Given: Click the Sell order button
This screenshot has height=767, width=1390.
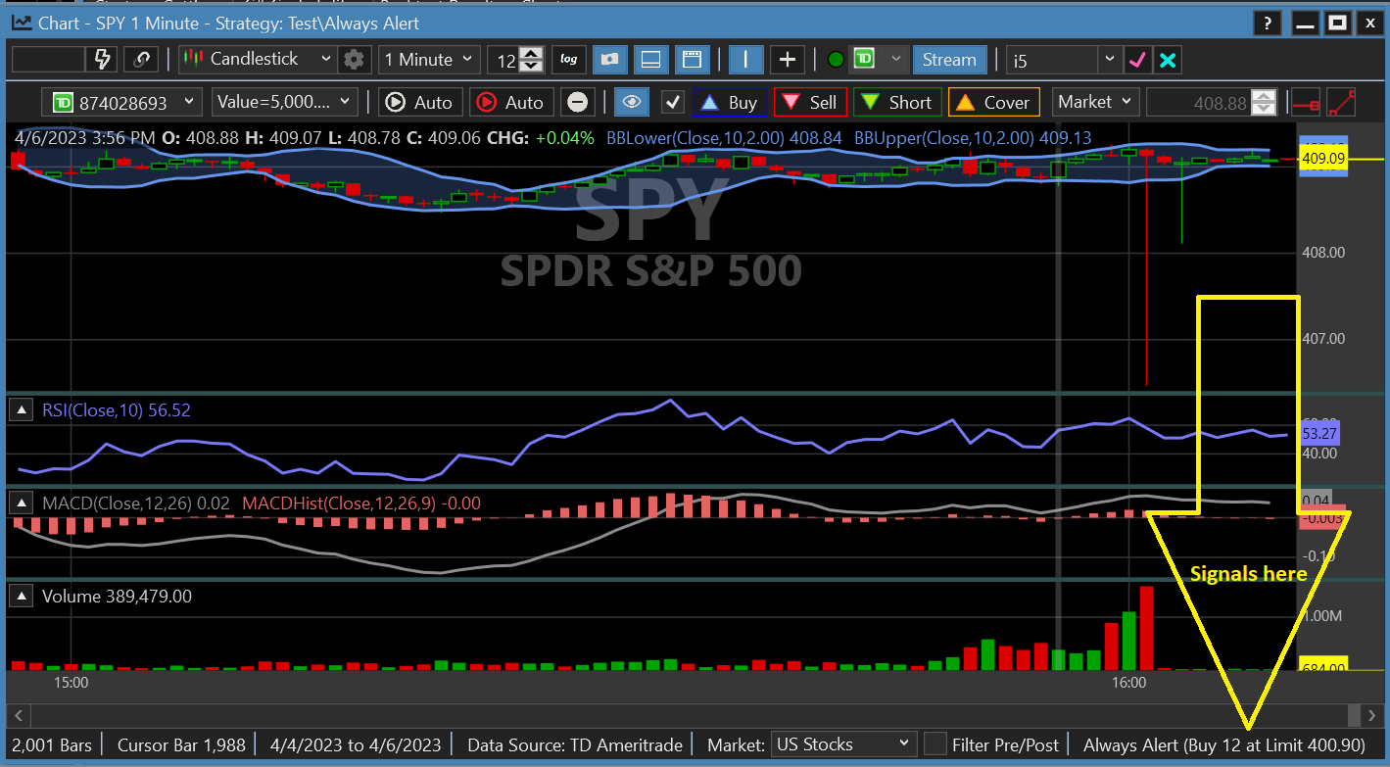Looking at the screenshot, I should point(810,102).
